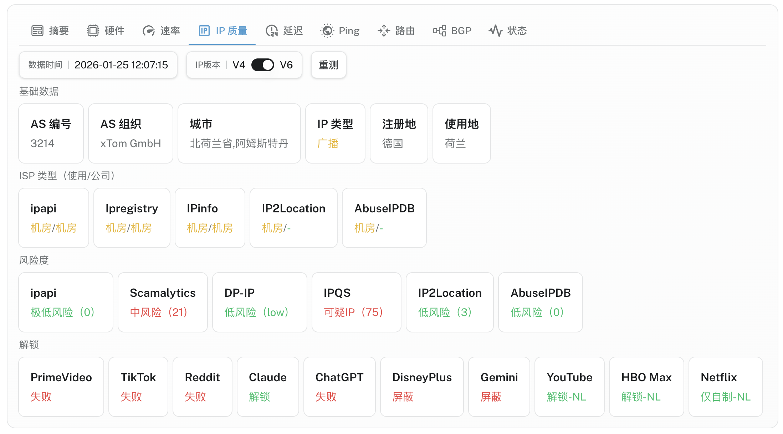Click the speed (速率) gauge icon
The width and height of the screenshot is (783, 434).
(148, 31)
